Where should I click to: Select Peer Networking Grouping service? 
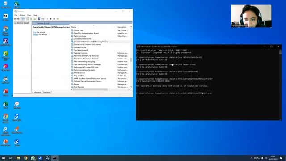pos(100,62)
